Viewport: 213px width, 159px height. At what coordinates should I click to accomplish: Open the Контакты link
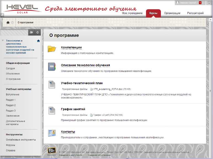(x=68, y=132)
